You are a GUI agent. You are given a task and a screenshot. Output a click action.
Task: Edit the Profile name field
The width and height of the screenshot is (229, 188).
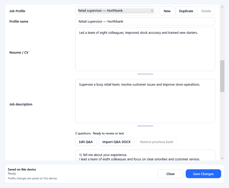(x=145, y=21)
